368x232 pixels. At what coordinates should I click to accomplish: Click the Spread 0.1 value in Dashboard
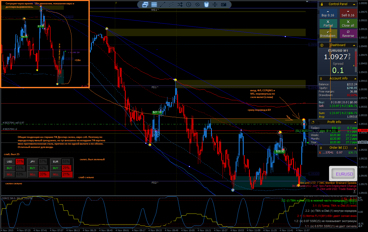[x=338, y=70]
